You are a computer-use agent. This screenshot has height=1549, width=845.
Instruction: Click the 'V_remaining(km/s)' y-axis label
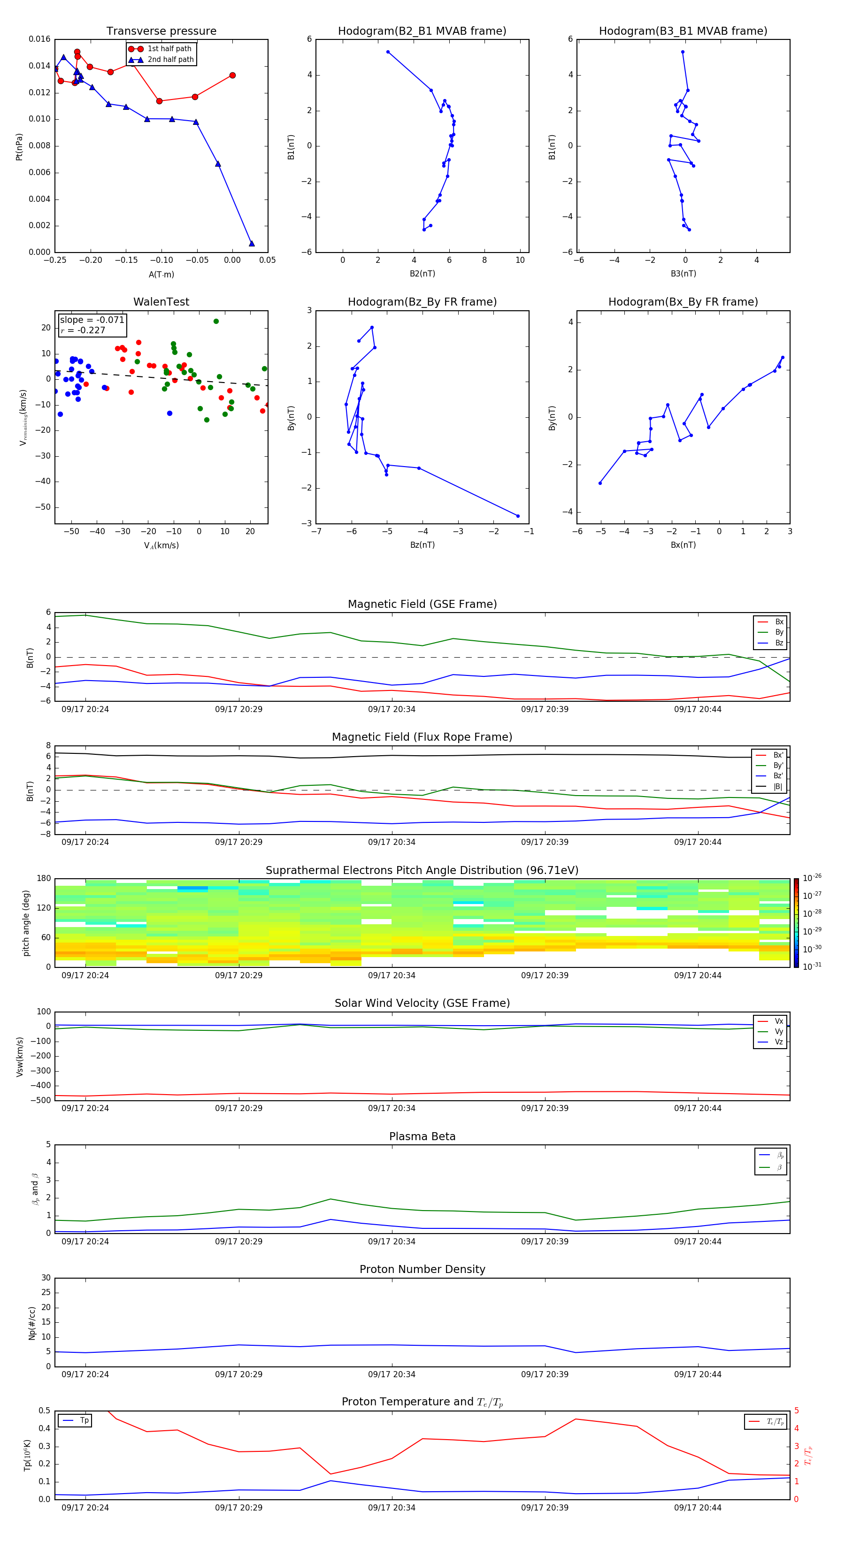[23, 417]
